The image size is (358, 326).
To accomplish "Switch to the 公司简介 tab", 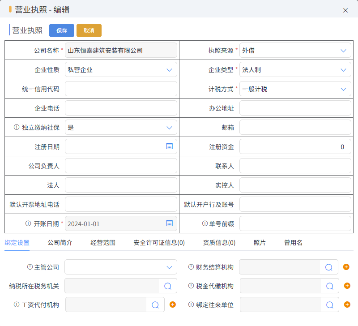I will [60, 243].
